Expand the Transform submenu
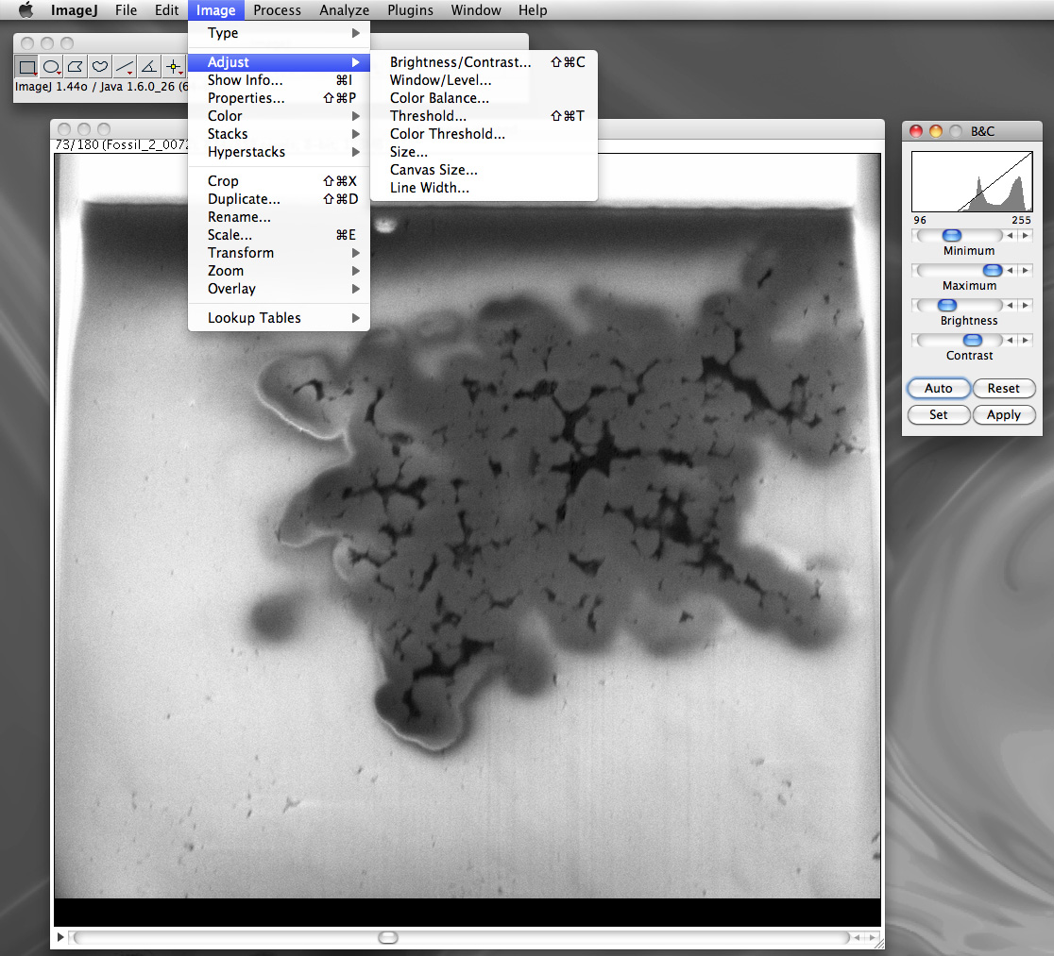The height and width of the screenshot is (956, 1054). (279, 253)
